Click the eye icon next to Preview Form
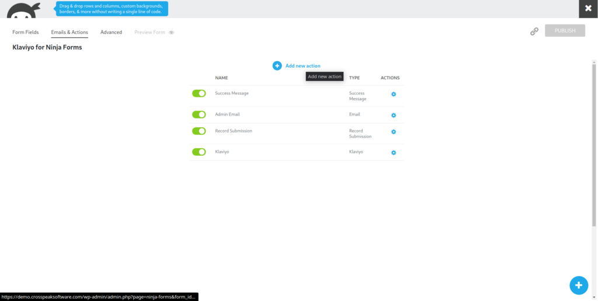 (x=172, y=33)
